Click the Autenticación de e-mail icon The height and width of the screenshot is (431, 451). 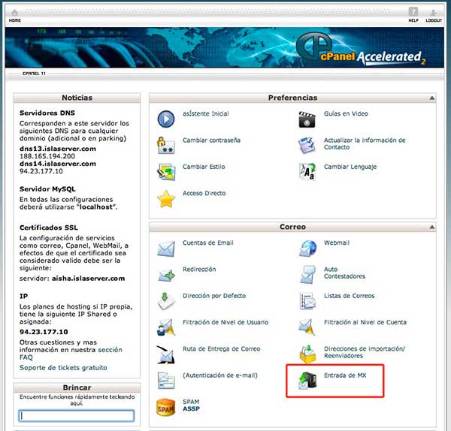[166, 381]
